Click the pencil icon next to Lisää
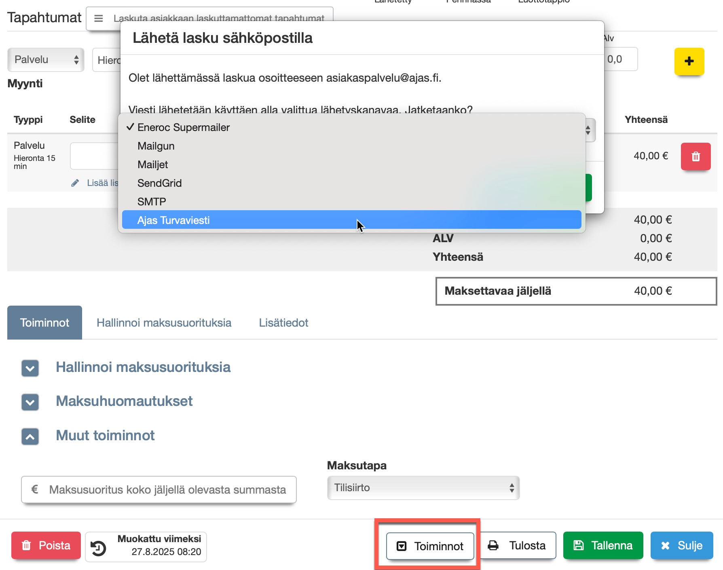723x570 pixels. 75,183
